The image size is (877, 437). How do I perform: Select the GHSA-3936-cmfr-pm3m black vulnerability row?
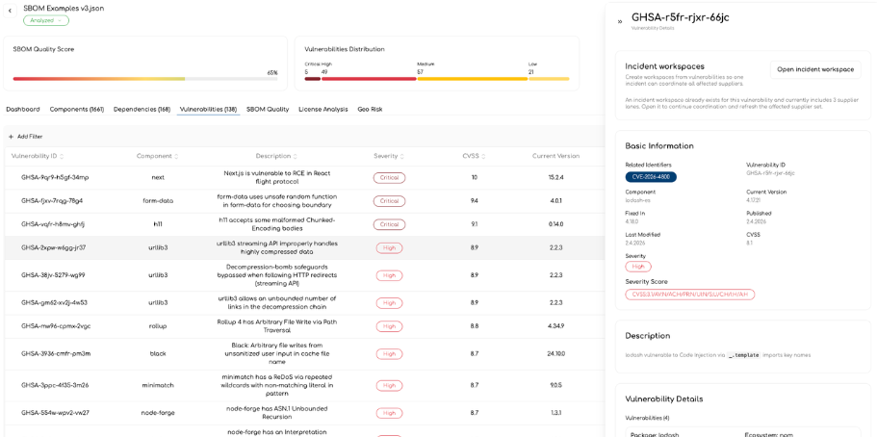pyautogui.click(x=55, y=354)
